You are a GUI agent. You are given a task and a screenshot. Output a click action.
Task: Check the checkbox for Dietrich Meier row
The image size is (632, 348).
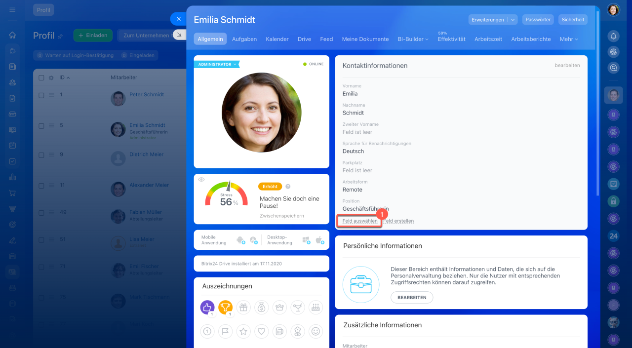point(41,155)
